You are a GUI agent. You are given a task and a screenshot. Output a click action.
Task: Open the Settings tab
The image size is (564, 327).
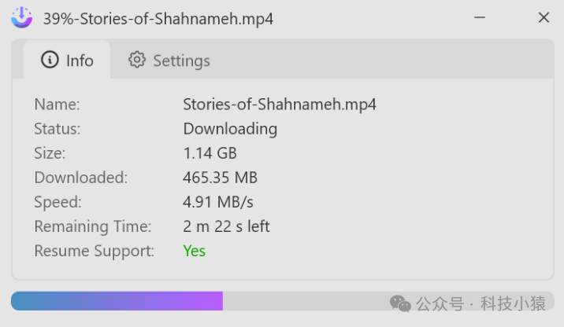coord(169,61)
